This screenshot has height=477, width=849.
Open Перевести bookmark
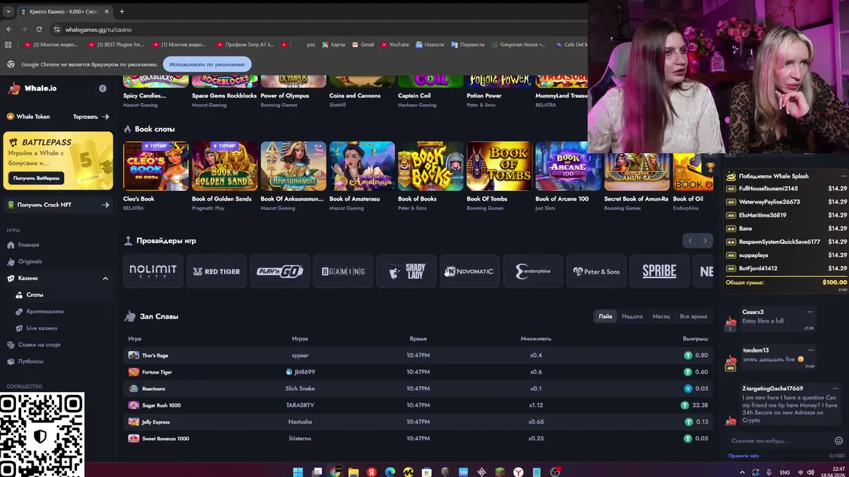coord(468,44)
